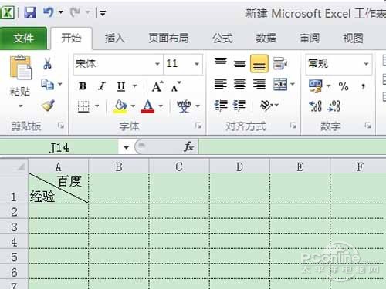Click the Redo arrow icon
The height and width of the screenshot is (289, 386).
click(75, 12)
